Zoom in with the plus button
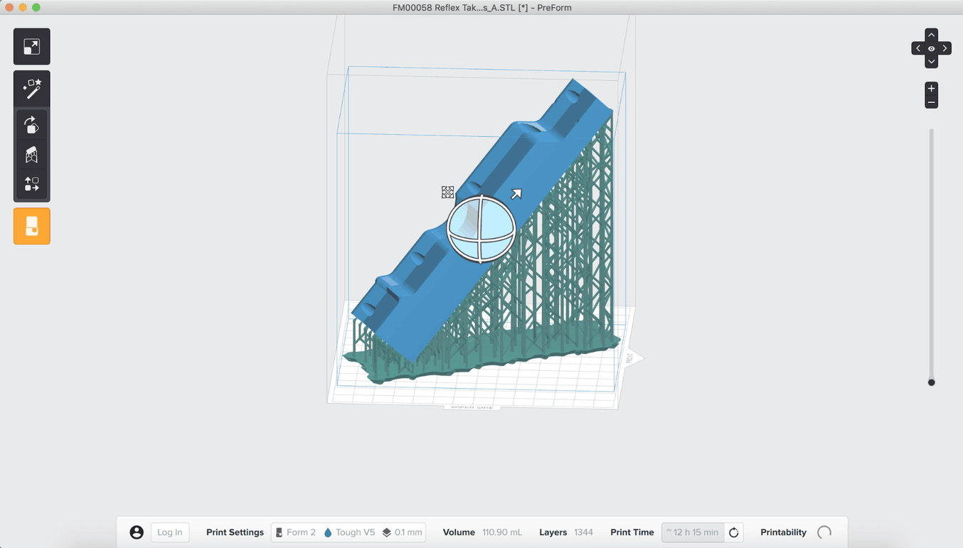This screenshot has width=963, height=548. 931,89
